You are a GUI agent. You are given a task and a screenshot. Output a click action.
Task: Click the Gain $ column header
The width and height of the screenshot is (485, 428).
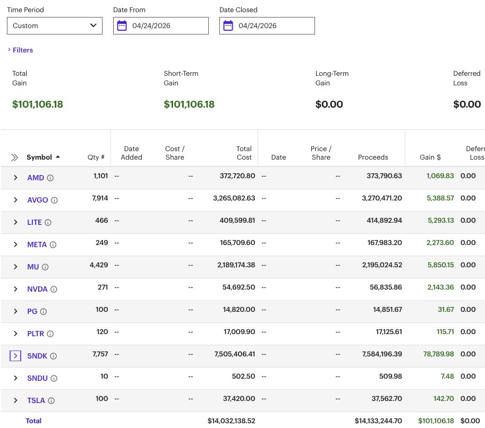click(x=430, y=157)
